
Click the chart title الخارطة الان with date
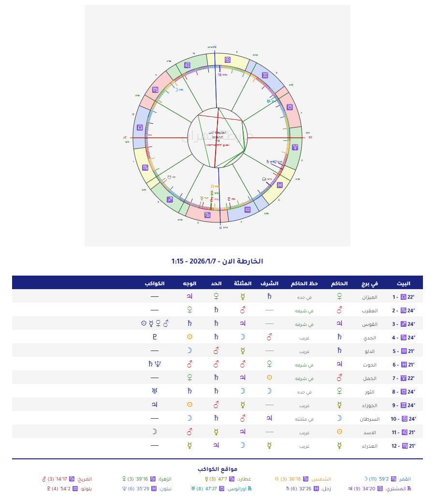[x=217, y=261]
